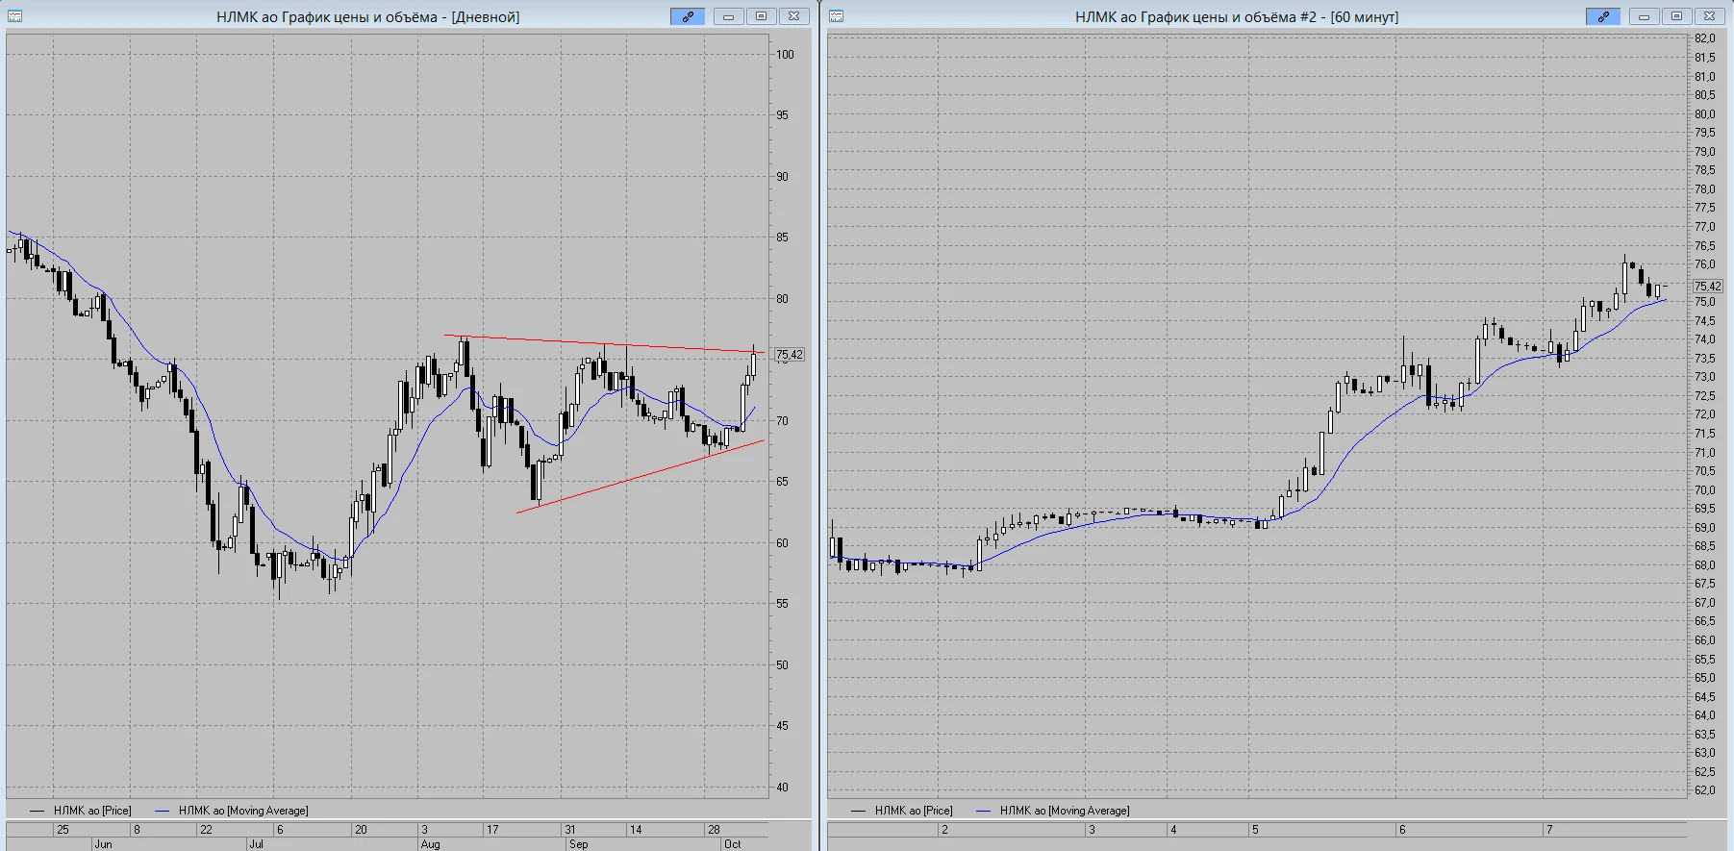The width and height of the screenshot is (1734, 851).
Task: Click the 82,0 price level on 60-minute axis
Action: click(1705, 38)
